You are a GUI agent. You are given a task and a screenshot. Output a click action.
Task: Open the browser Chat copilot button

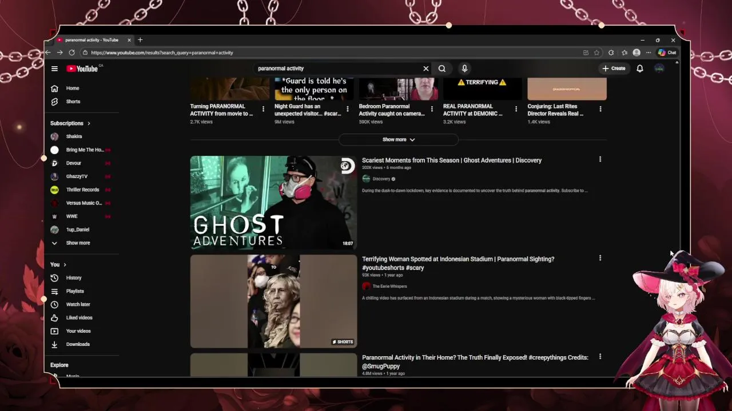pos(666,53)
